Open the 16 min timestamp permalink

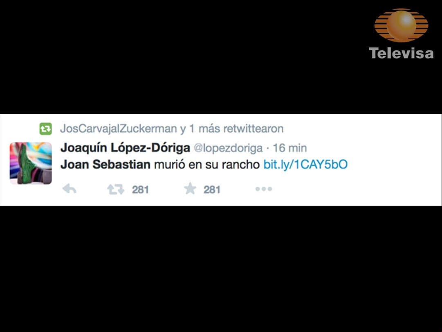point(290,148)
